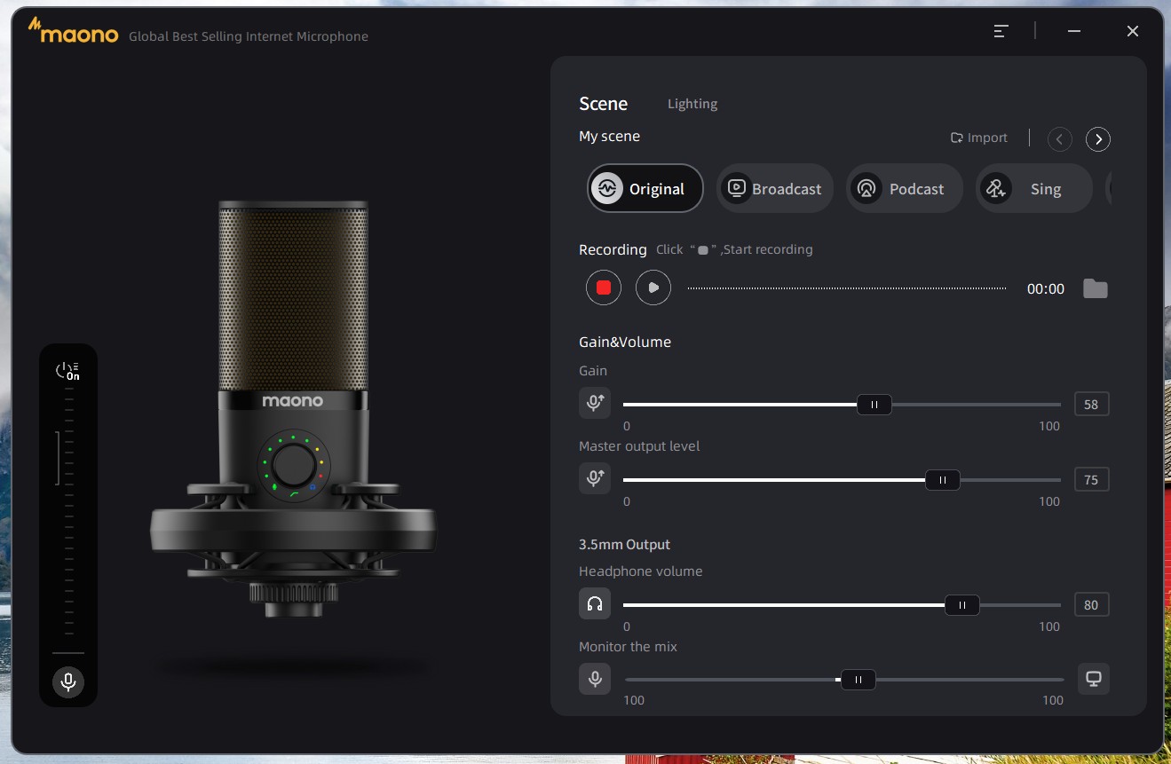This screenshot has height=764, width=1171.
Task: Mute headphone volume via headphone icon
Action: pyautogui.click(x=595, y=604)
